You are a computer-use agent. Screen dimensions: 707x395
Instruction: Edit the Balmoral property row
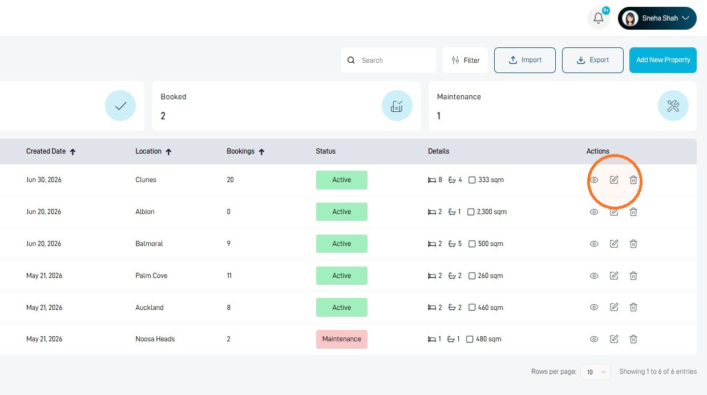[614, 244]
